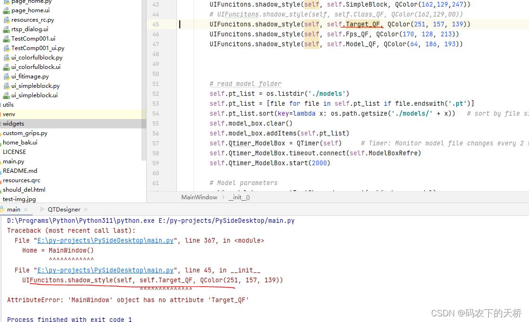
Task: Click line number 57 in gutter
Action: (x=156, y=144)
